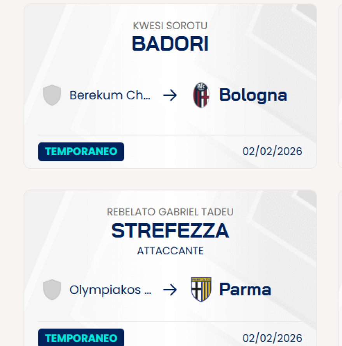Open the STREFEZZA player name
Viewport: 342px width, 346px height.
[x=170, y=231]
